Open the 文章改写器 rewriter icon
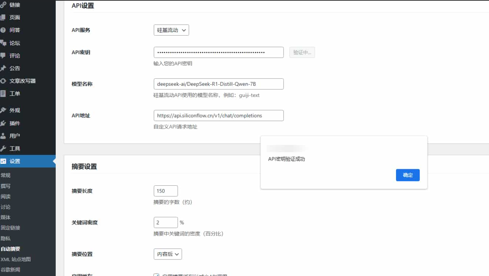Viewport: 489px width, 276px height. (3, 81)
